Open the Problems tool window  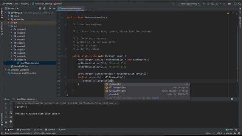(x=23, y=130)
